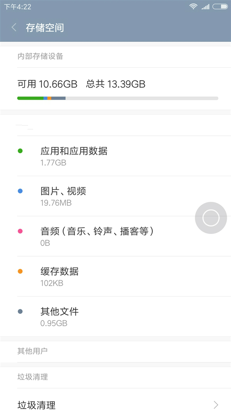The image size is (231, 410).
Task: Tap the Wi-Fi status icon
Action: pos(193,7)
